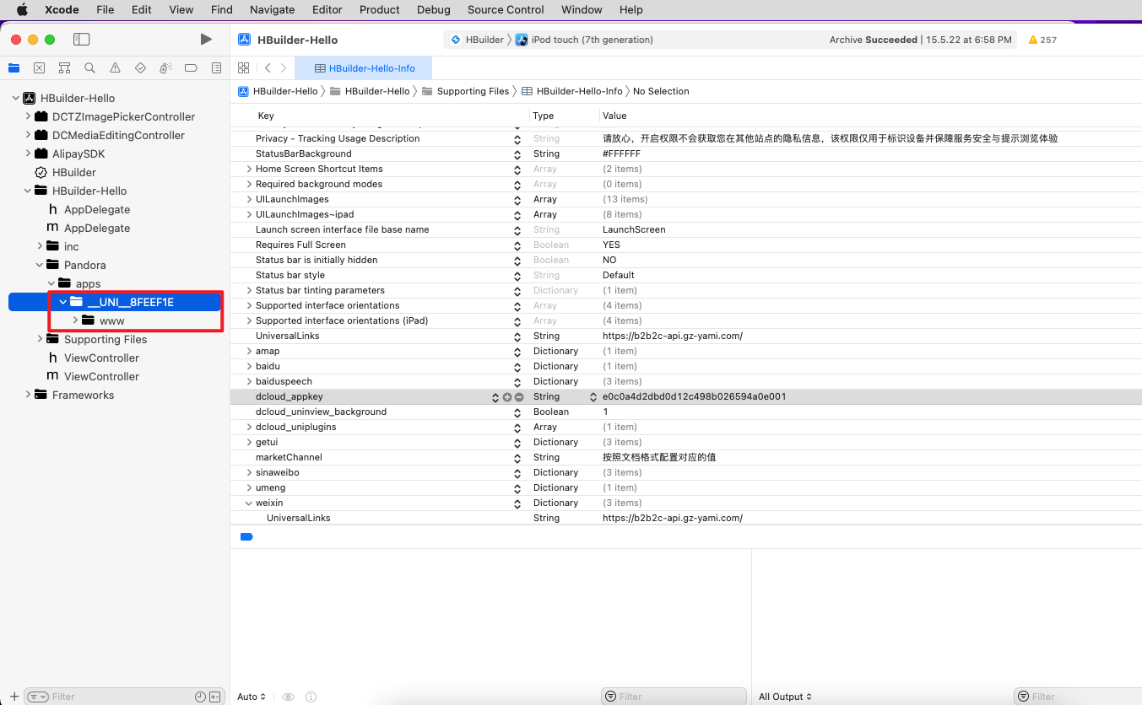1142x705 pixels.
Task: Open the Product menu
Action: point(379,10)
